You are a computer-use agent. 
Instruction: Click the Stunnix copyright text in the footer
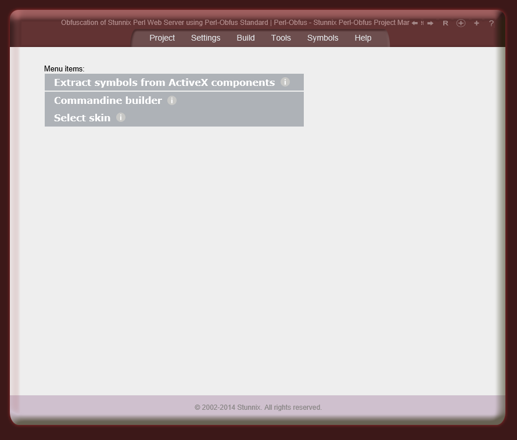point(258,407)
